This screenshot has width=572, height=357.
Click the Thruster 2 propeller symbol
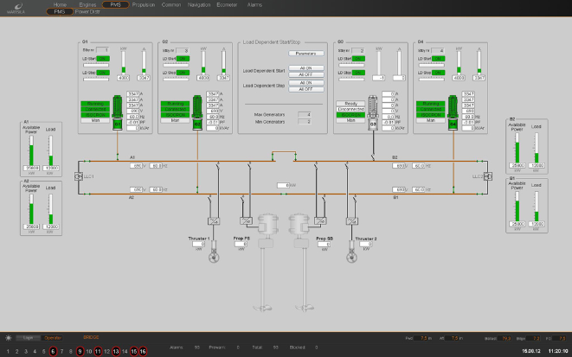tap(353, 256)
